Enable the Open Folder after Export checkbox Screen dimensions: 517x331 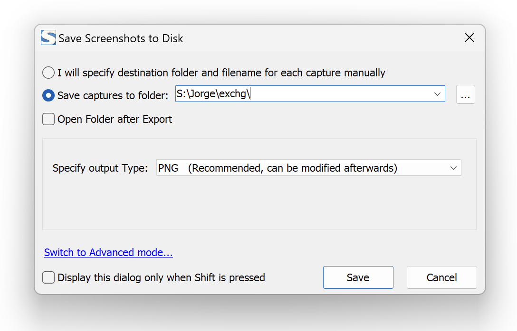coord(48,119)
